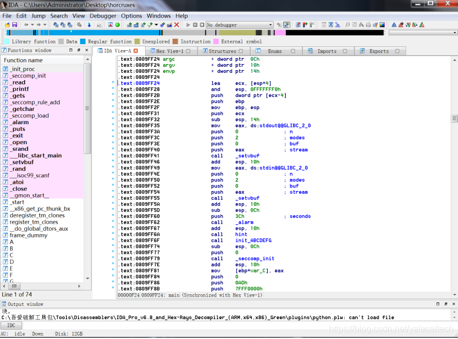This screenshot has height=339, width=458.
Task: Open the Debugger menu
Action: tap(103, 16)
